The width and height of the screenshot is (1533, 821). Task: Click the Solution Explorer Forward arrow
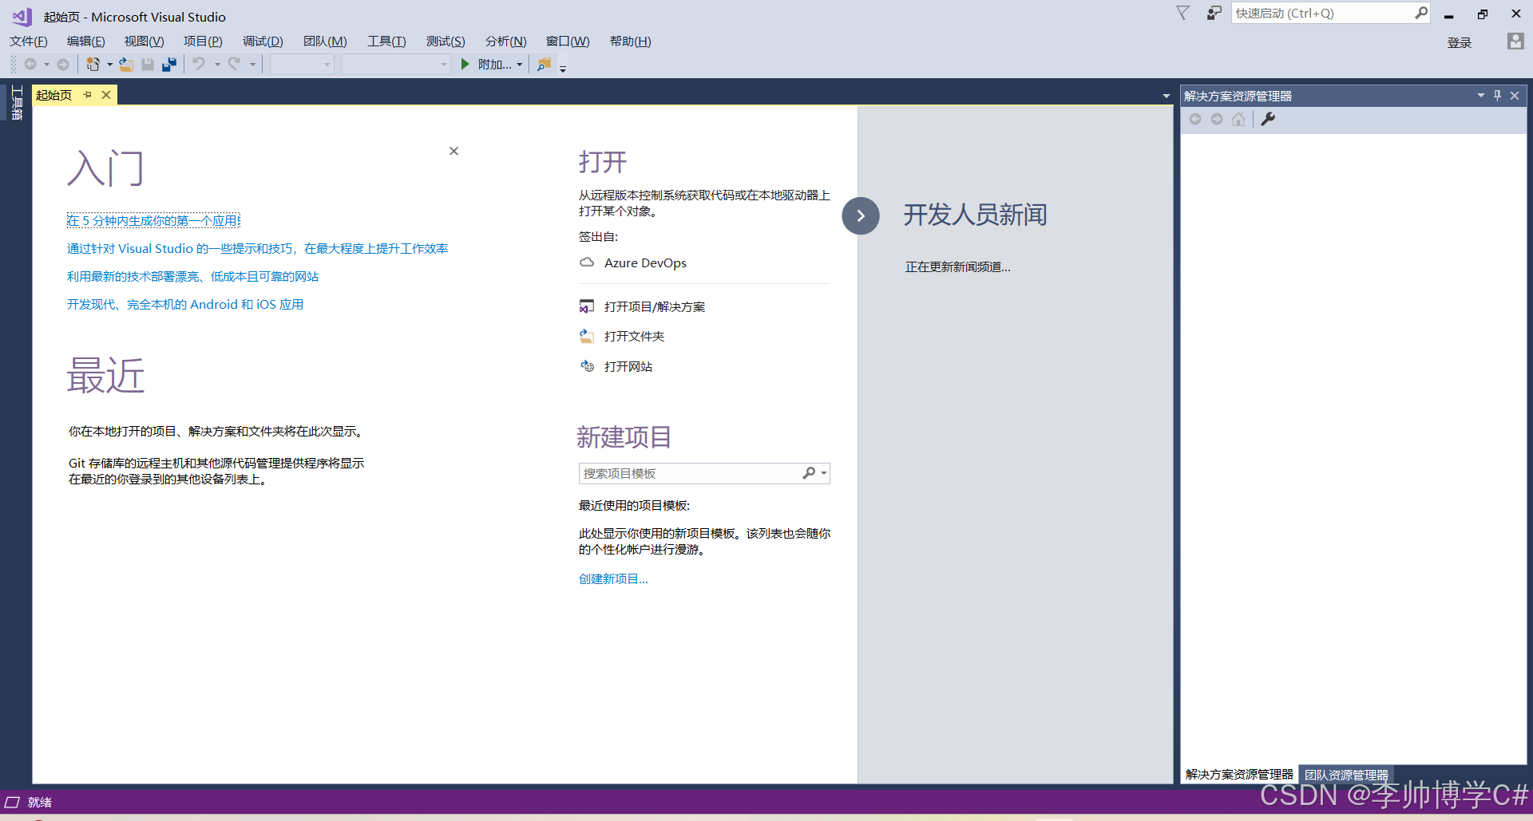tap(1217, 119)
